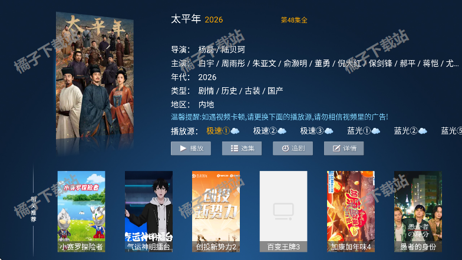The height and width of the screenshot is (260, 462).
Task: Click the edit icon in 详情
Action: (336, 149)
